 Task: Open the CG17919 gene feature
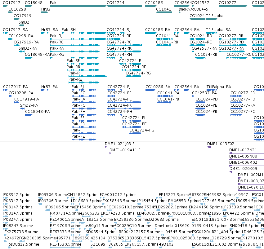click(16, 19)
